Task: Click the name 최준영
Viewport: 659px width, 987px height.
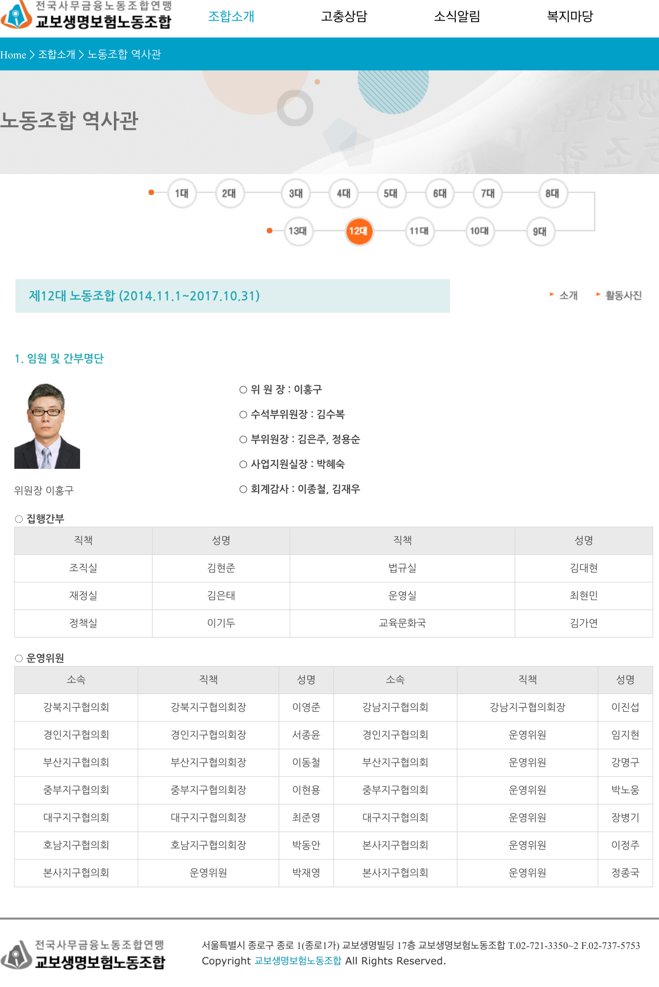Action: point(306,818)
